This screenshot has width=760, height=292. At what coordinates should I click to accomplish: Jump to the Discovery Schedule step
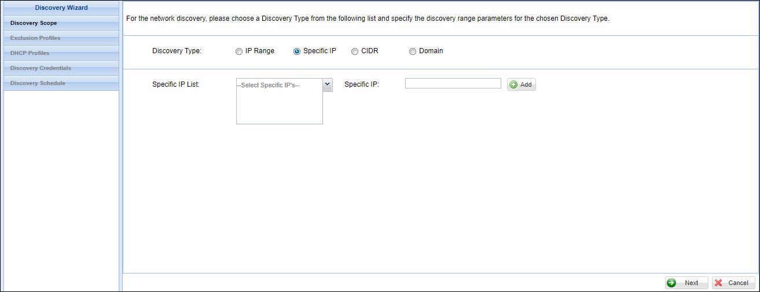pyautogui.click(x=38, y=83)
